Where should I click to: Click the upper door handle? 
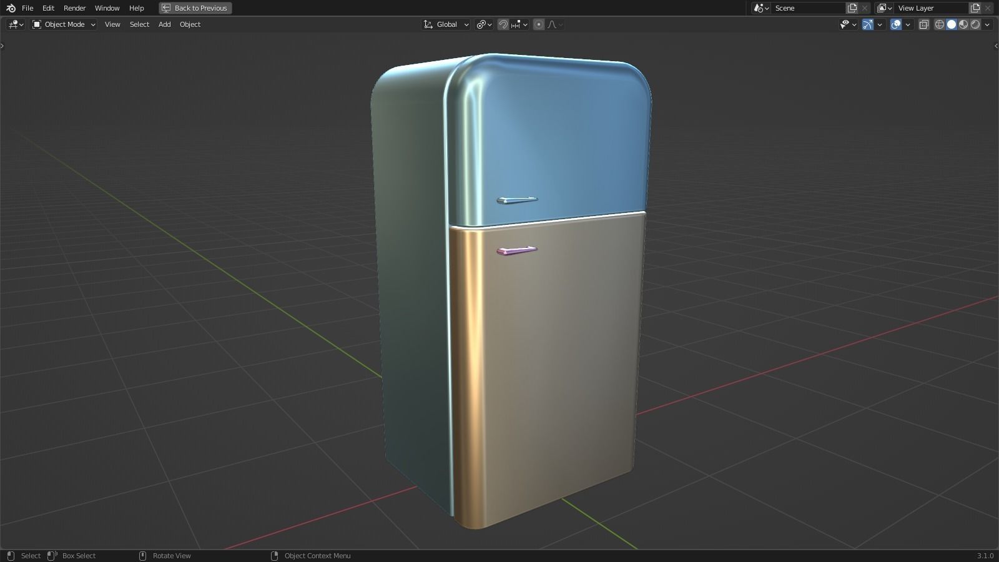click(x=517, y=200)
